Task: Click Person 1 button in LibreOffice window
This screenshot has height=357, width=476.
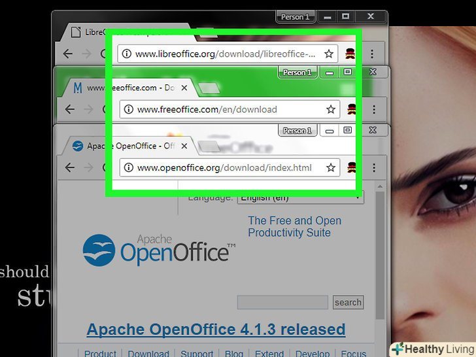Action: [x=296, y=17]
